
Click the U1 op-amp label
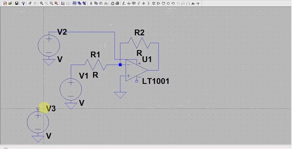pyautogui.click(x=147, y=59)
